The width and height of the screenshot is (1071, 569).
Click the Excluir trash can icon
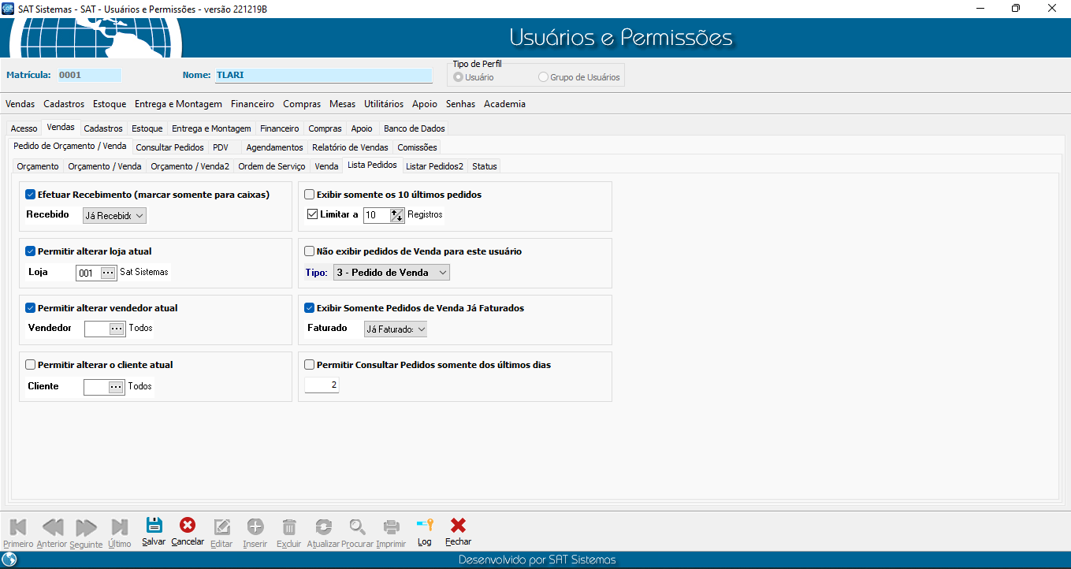point(289,527)
